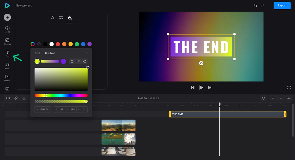Select the yellow-green gradient stop
The image size is (295, 160).
click(37, 61)
